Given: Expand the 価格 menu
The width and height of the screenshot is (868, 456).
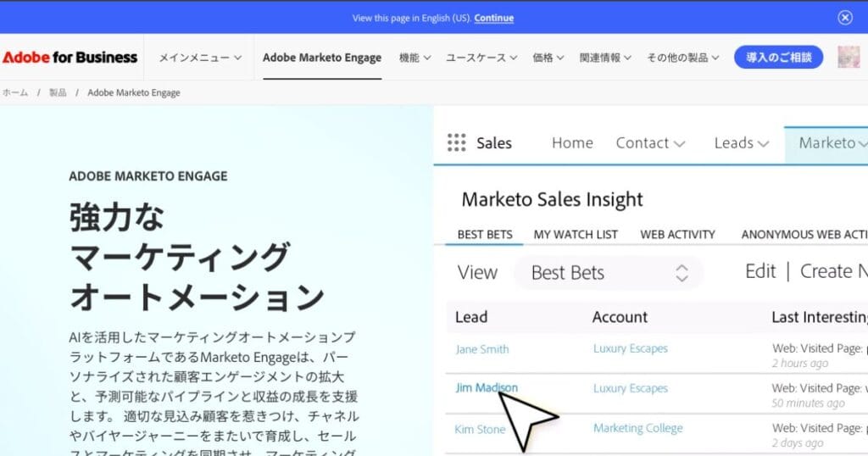Looking at the screenshot, I should (x=548, y=58).
